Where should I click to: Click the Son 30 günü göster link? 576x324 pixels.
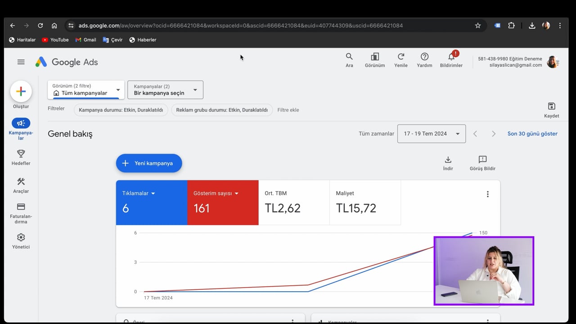[x=532, y=134]
